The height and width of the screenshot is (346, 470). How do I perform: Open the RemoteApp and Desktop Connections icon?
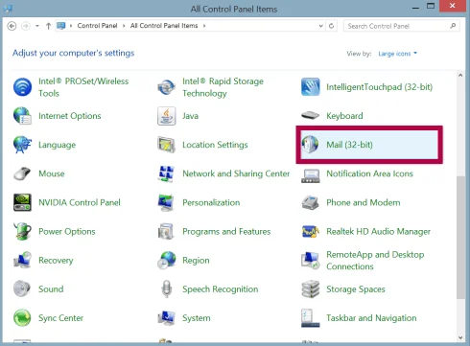coord(310,260)
